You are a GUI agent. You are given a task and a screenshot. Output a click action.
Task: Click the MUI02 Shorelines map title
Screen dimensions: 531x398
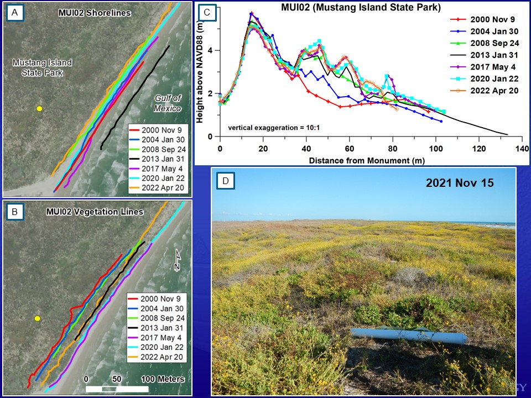(x=95, y=13)
